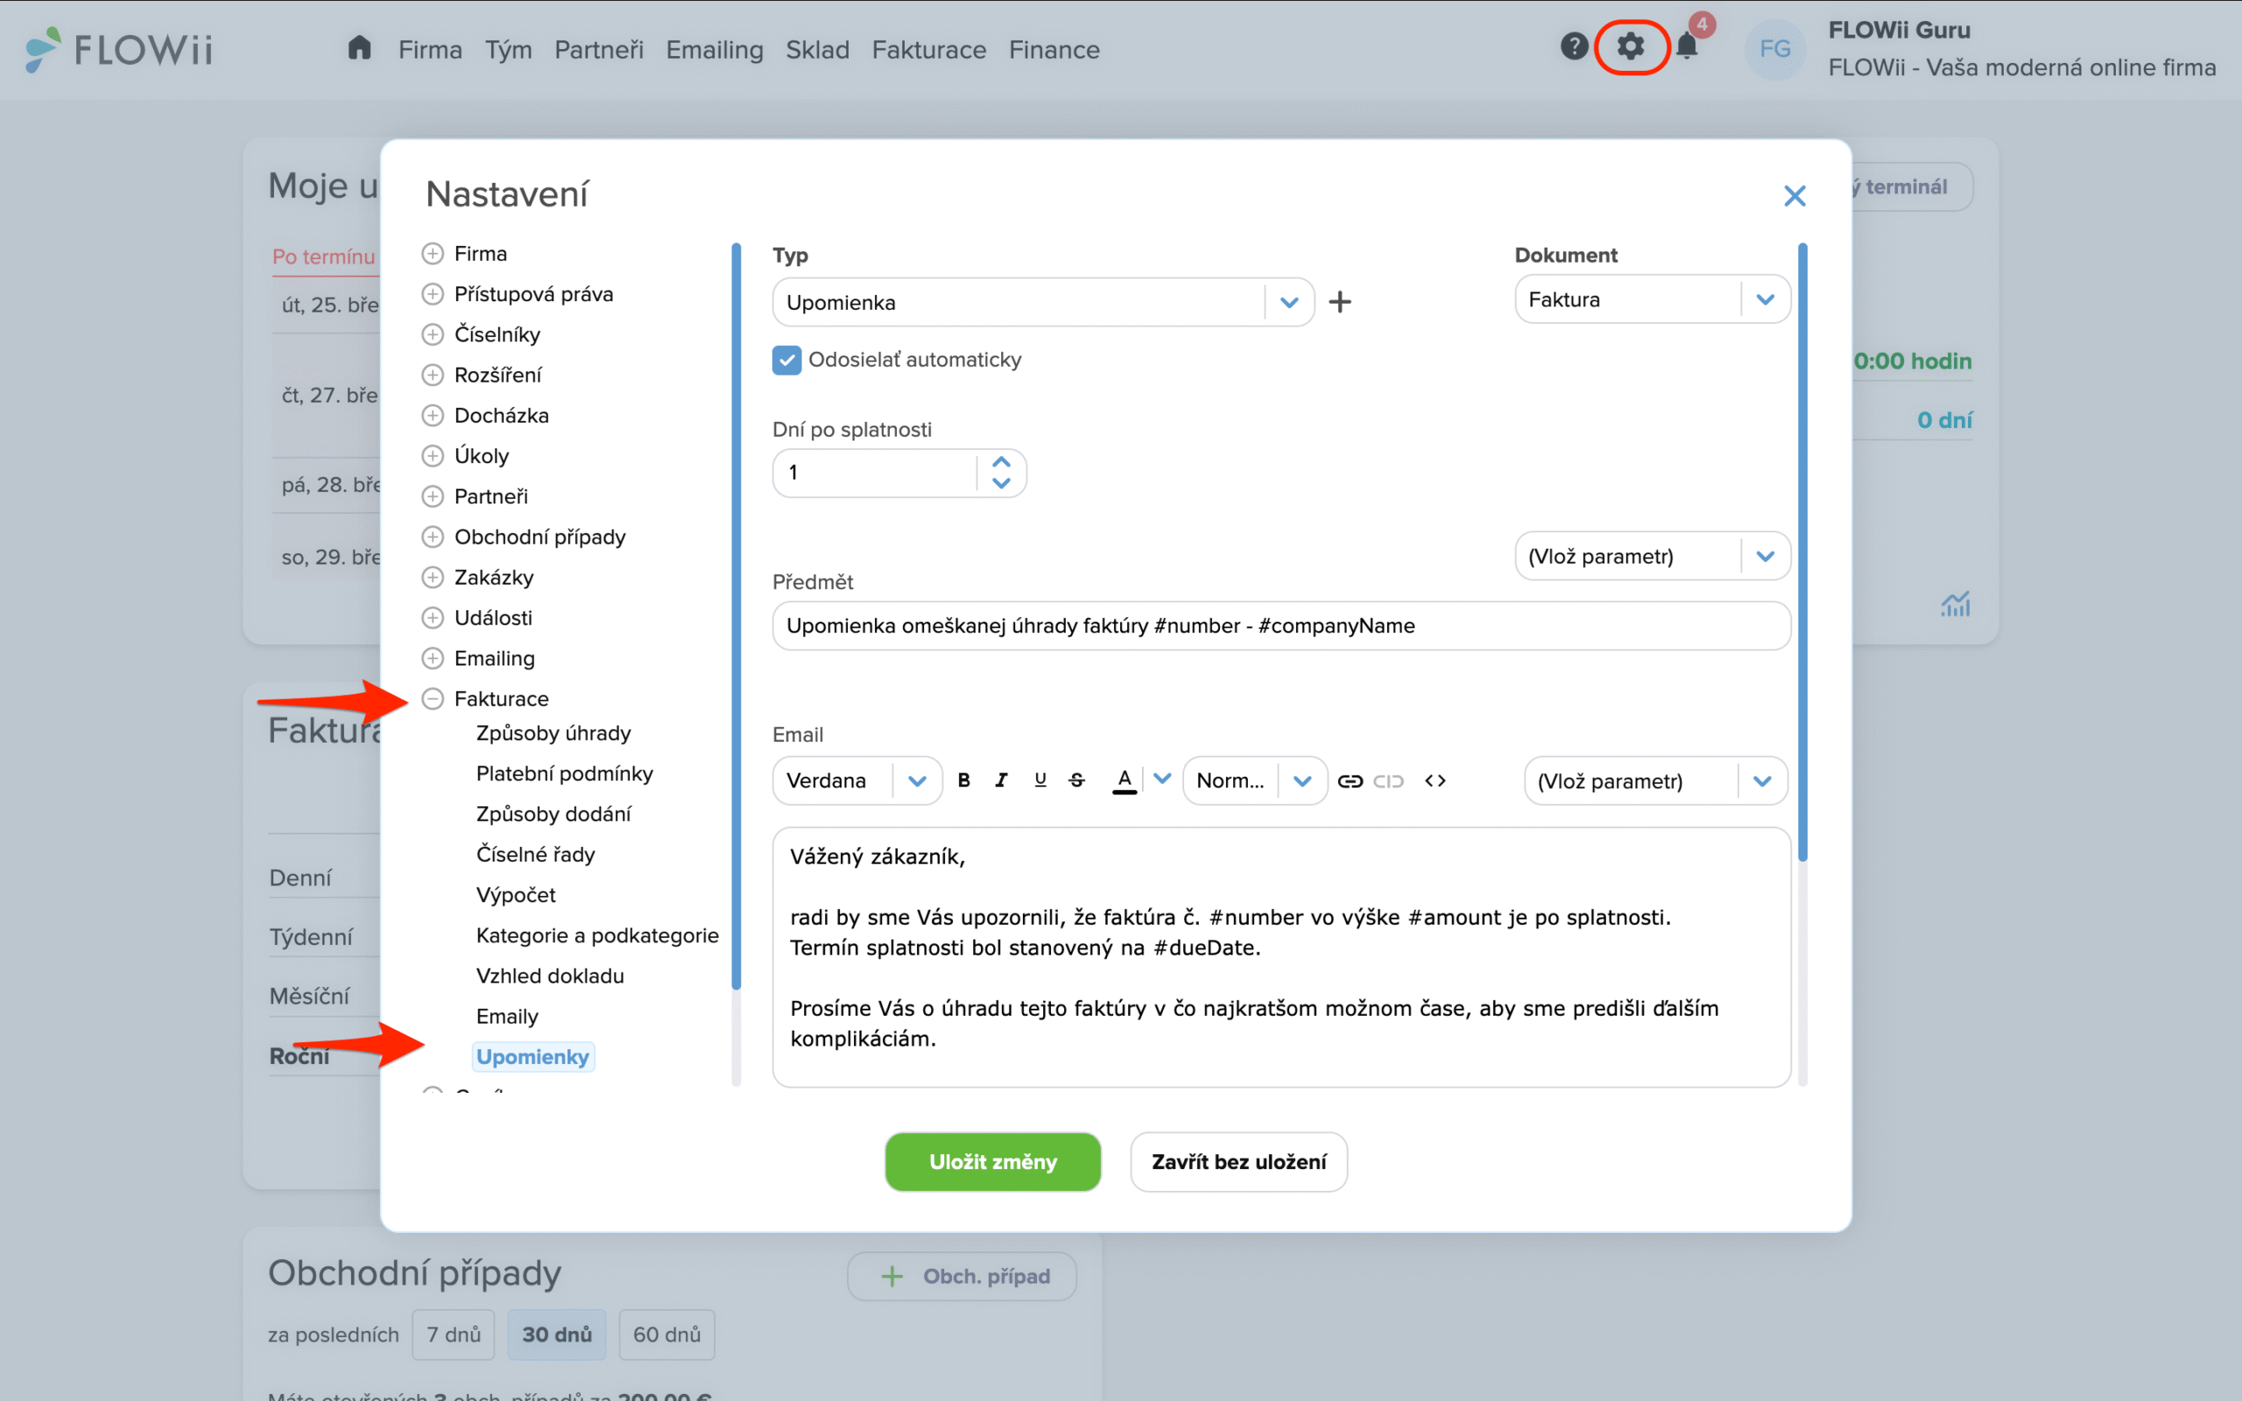This screenshot has height=1401, width=2242.
Task: Open HTML source code view
Action: point(1435,781)
